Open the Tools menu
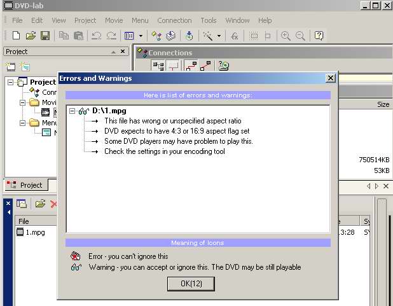The width and height of the screenshot is (393, 306). click(x=209, y=20)
